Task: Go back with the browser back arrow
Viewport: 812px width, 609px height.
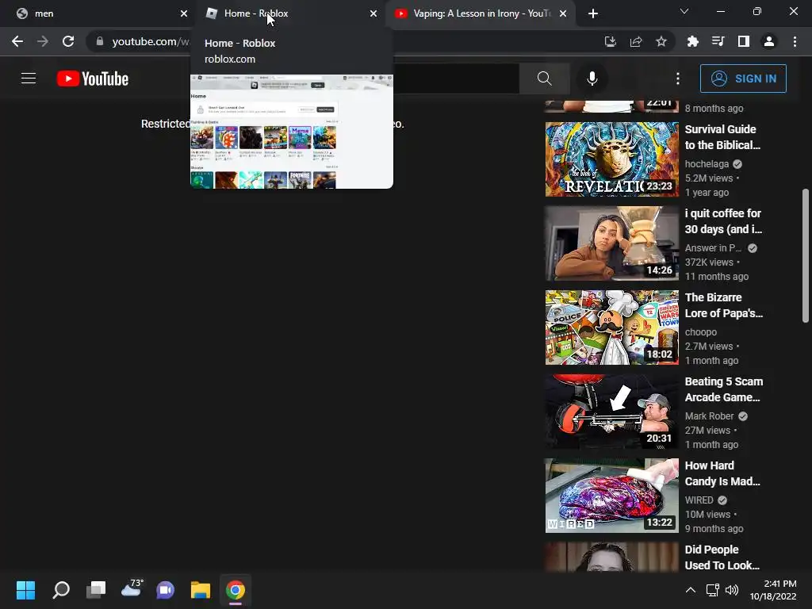Action: coord(17,41)
